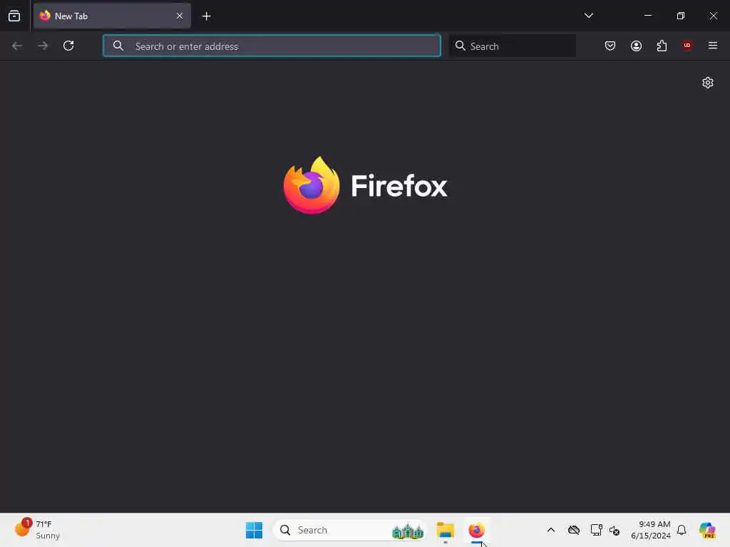Click magnifier icon in toolbar Search box

460,46
